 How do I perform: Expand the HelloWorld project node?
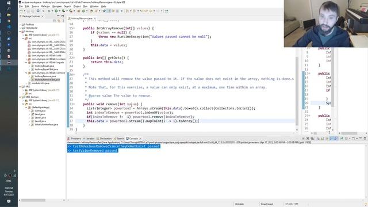[x=20, y=28]
